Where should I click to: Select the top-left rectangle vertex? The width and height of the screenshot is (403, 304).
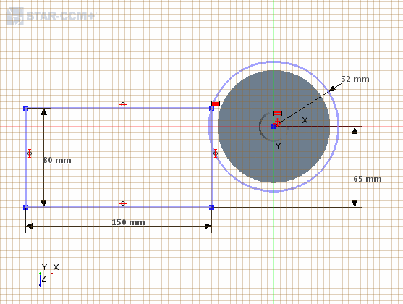click(25, 109)
